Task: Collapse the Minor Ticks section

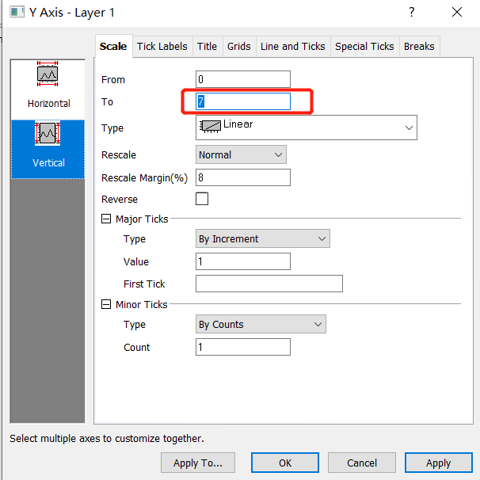Action: pyautogui.click(x=106, y=304)
